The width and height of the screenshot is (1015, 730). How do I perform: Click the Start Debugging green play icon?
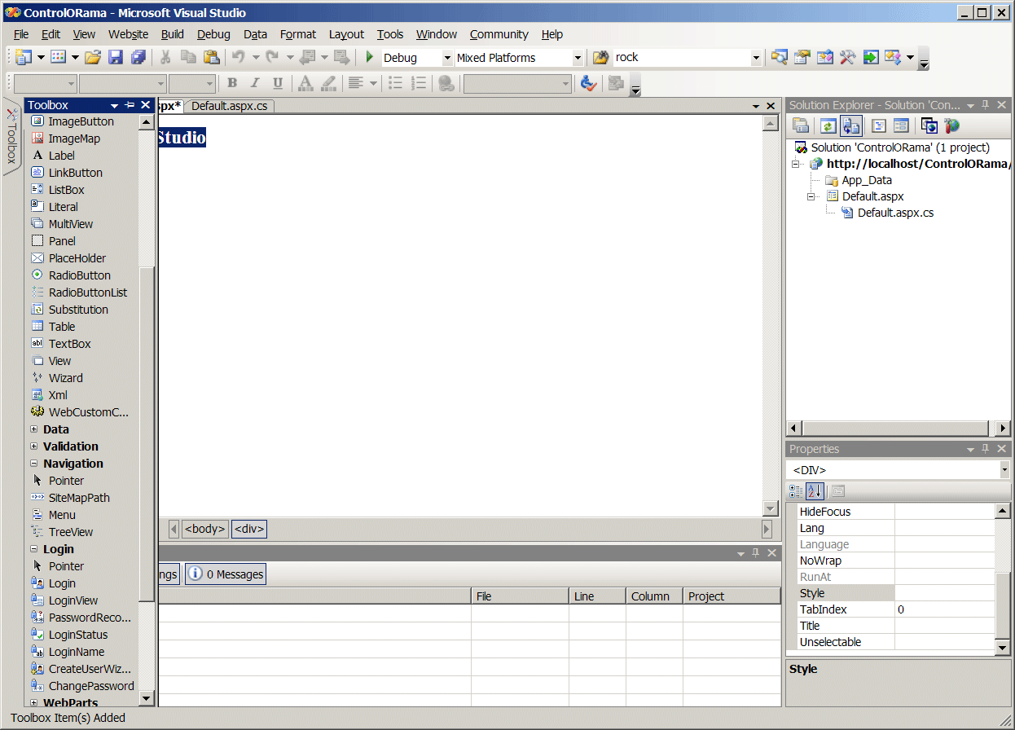pyautogui.click(x=369, y=57)
